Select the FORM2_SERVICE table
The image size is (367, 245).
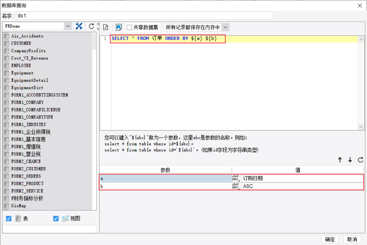[x=27, y=191]
